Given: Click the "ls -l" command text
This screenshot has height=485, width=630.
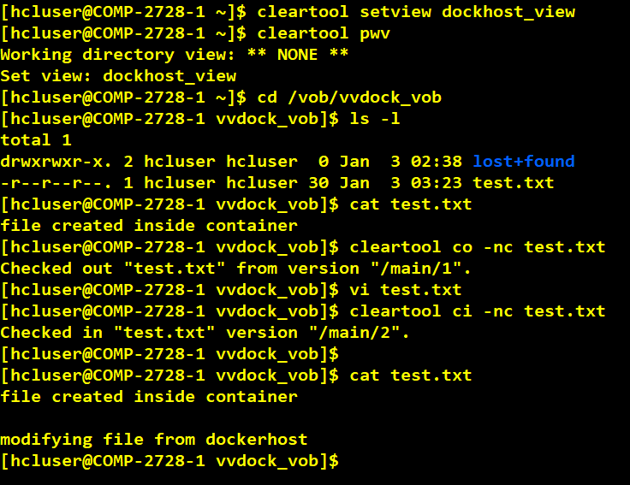Looking at the screenshot, I should pyautogui.click(x=375, y=119).
